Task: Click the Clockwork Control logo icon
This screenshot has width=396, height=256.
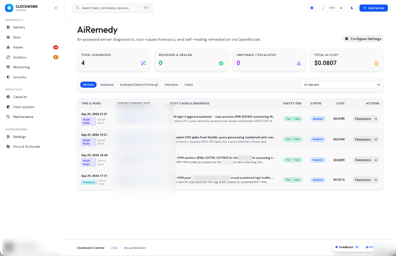Action: [9, 8]
